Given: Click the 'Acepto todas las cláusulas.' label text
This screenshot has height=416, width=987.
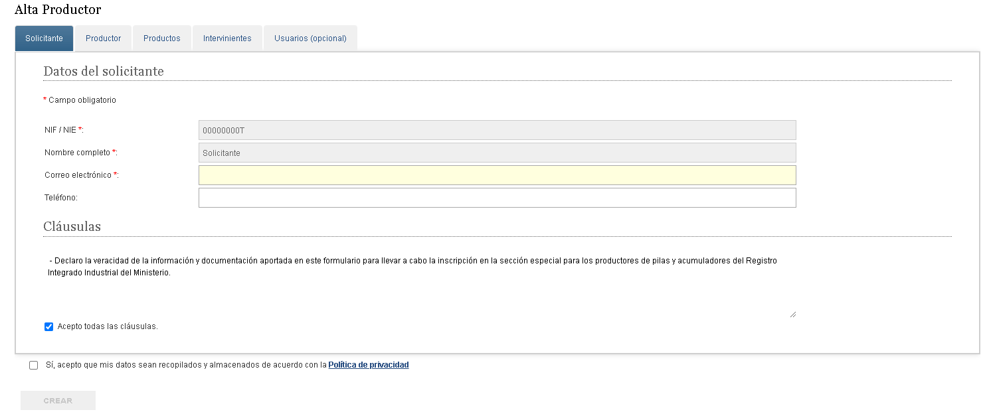Looking at the screenshot, I should [x=108, y=326].
